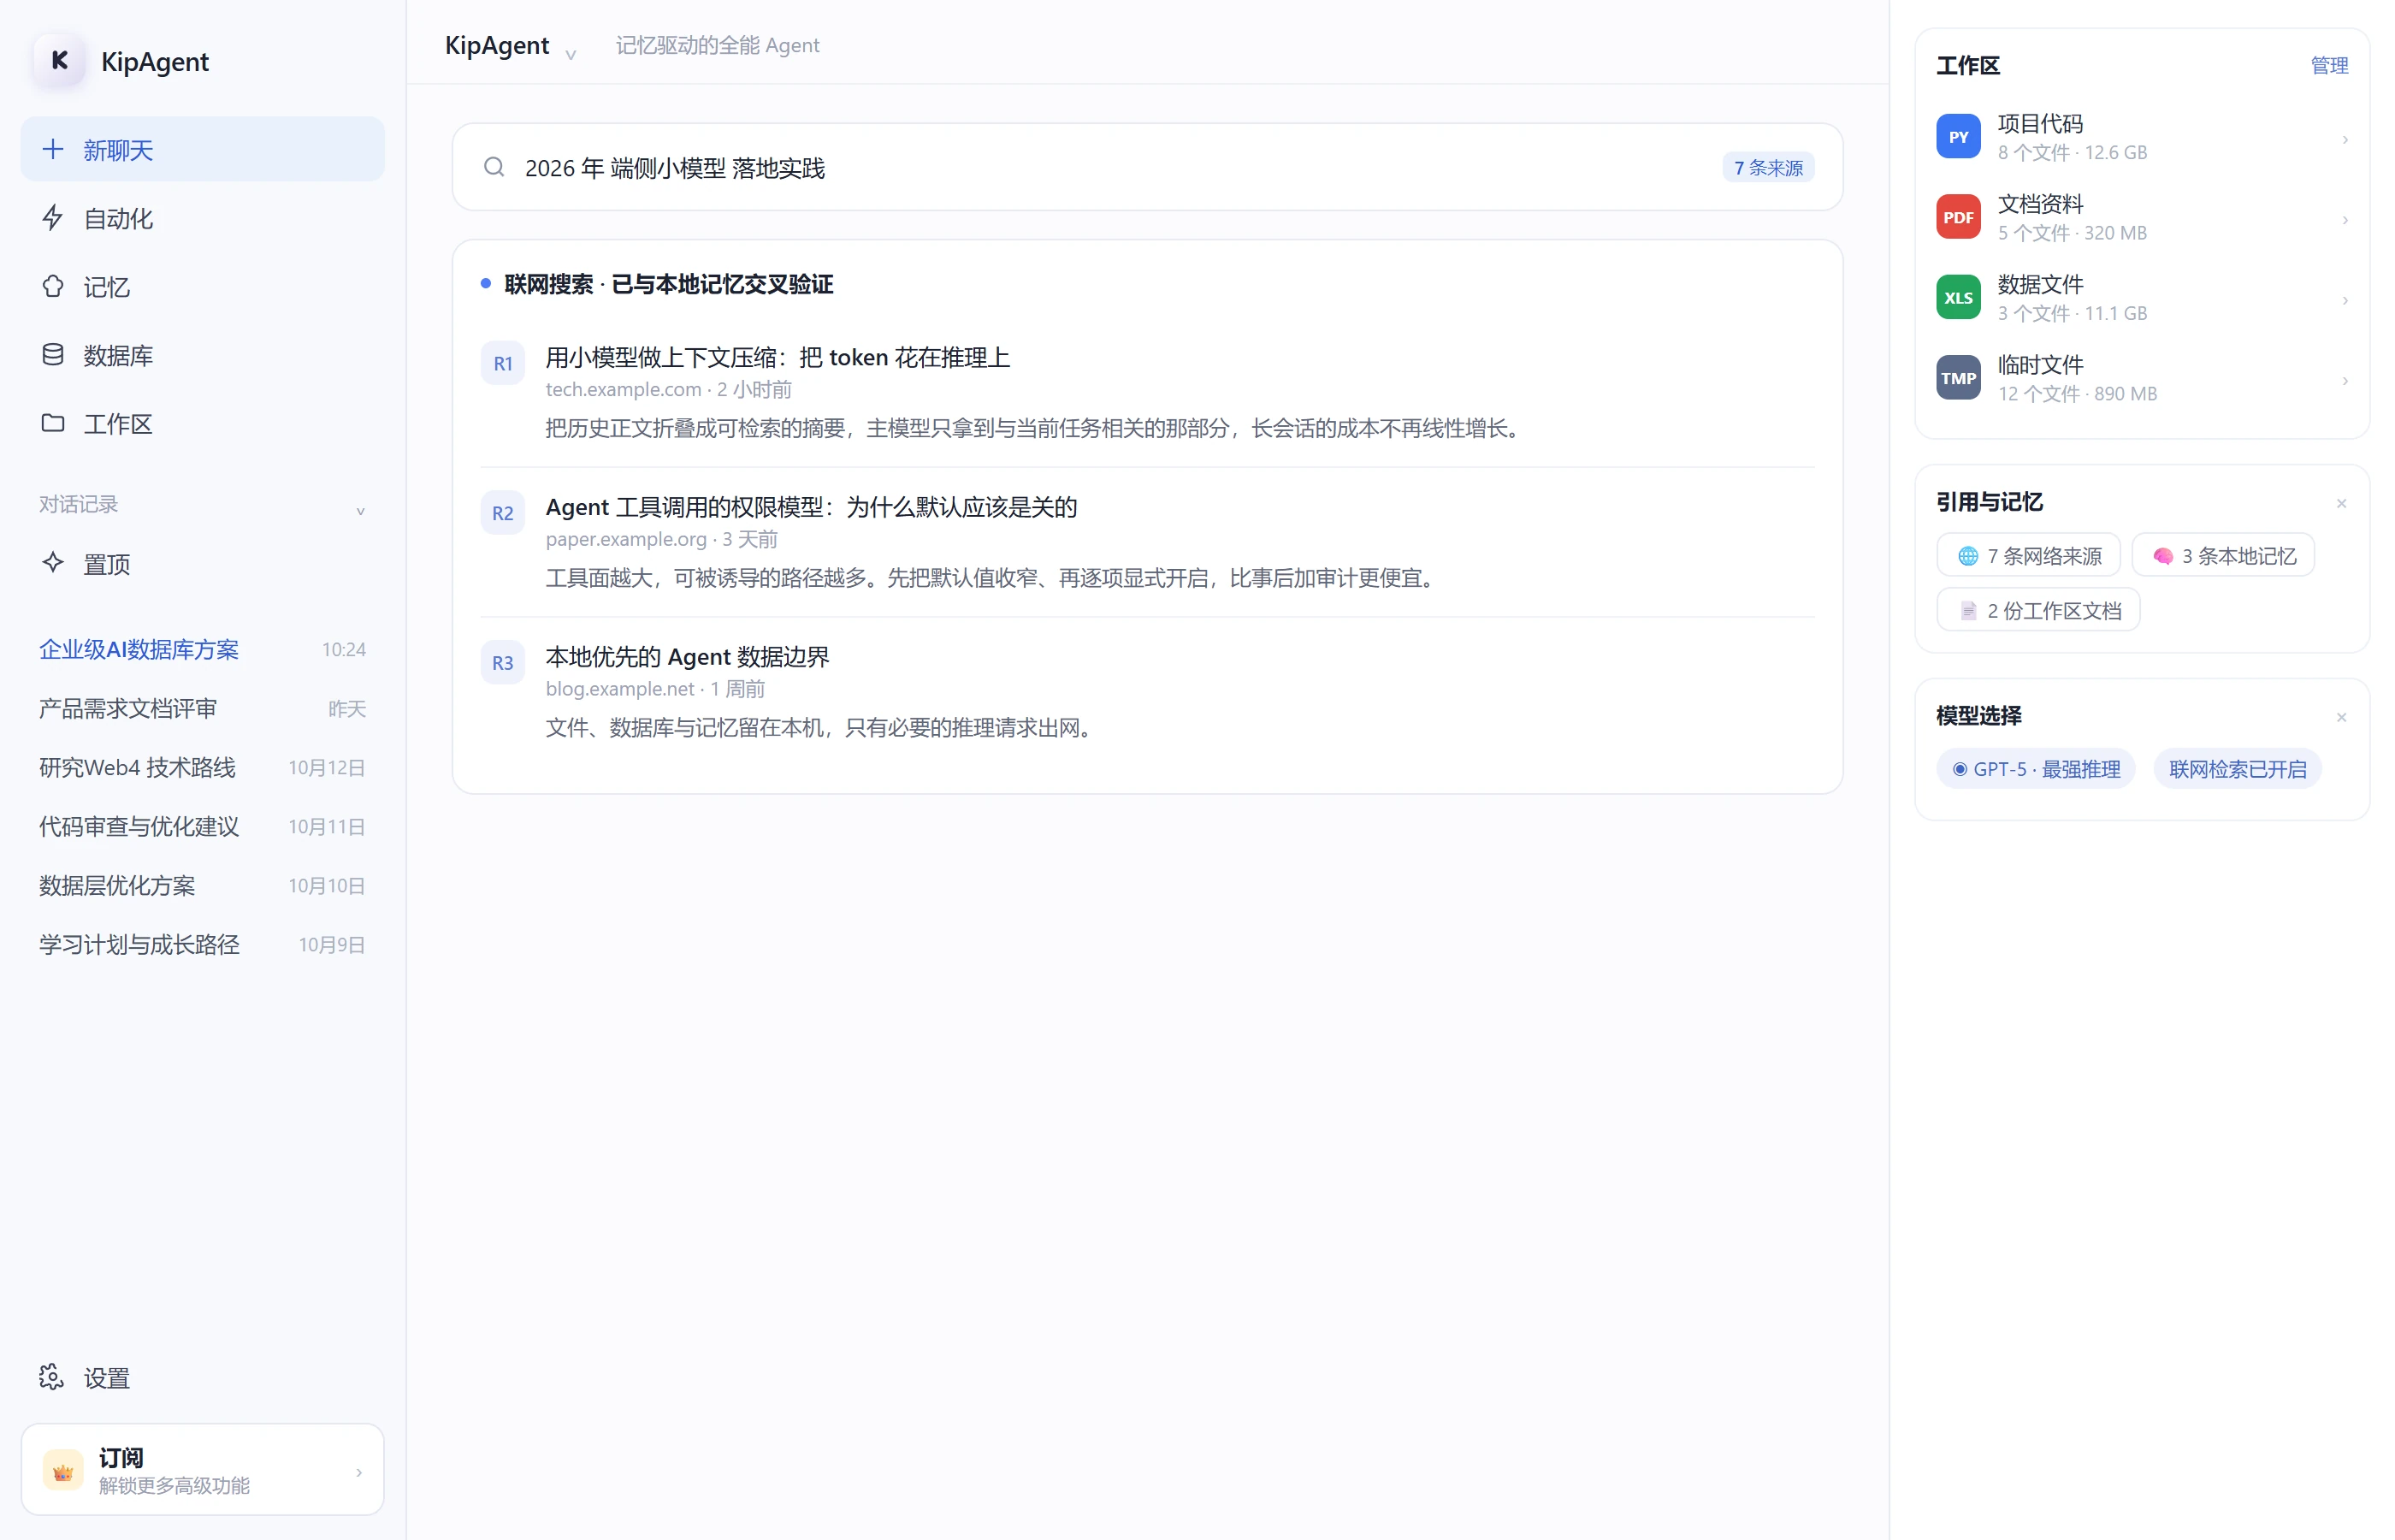Click the 置顶 pin star icon
This screenshot has width=2395, height=1540.
click(x=53, y=563)
